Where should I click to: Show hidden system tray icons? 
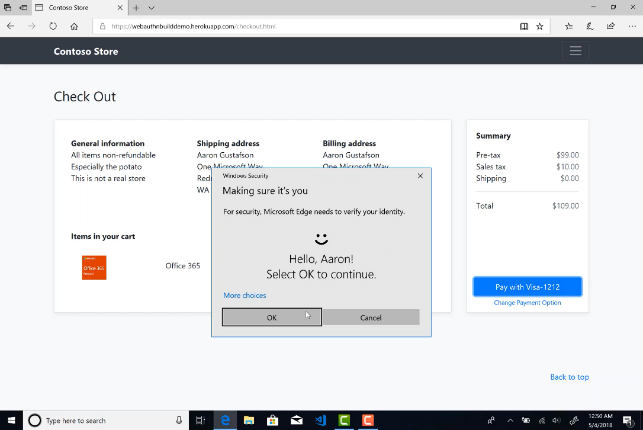[x=510, y=420]
